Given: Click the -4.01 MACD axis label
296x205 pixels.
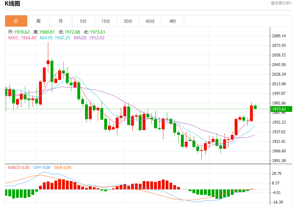Looking at the screenshot, I should [x=276, y=193].
